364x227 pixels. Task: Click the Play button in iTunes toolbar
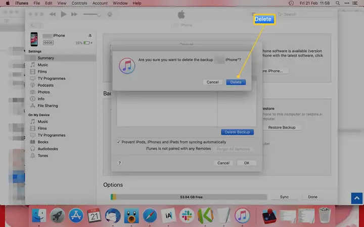[x=63, y=14]
